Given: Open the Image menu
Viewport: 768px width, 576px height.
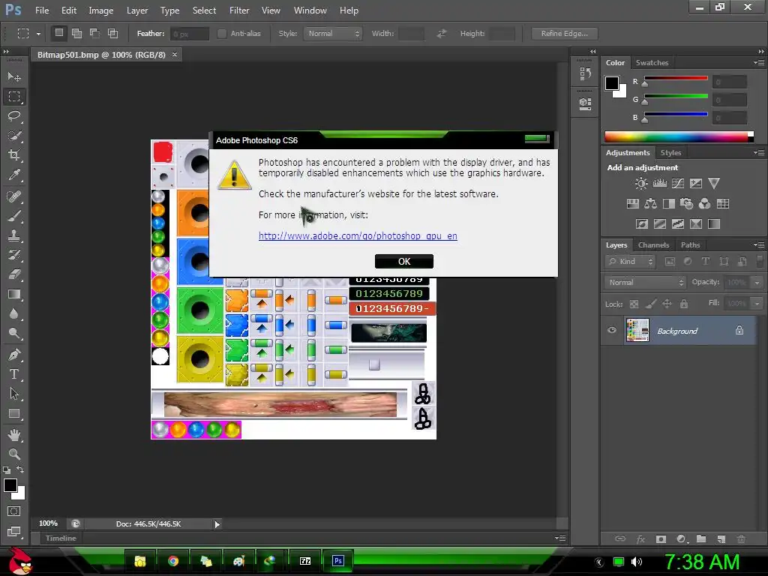Looking at the screenshot, I should 101,10.
